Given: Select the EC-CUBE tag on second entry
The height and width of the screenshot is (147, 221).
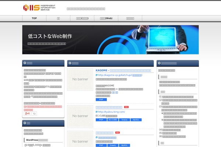Looking at the screenshot, I should click(x=113, y=119).
